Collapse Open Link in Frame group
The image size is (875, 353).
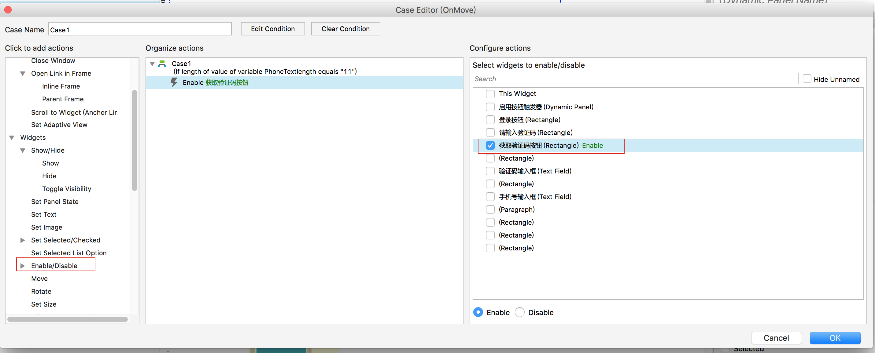tap(23, 73)
